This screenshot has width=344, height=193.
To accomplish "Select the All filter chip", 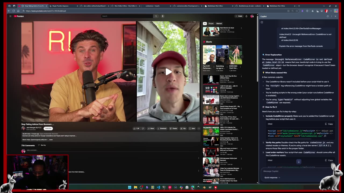I will pos(205,23).
